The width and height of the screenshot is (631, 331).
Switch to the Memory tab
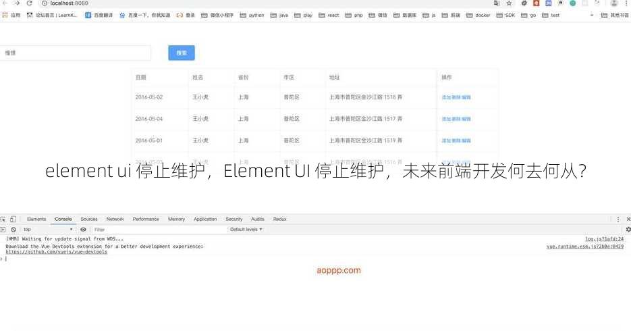176,219
